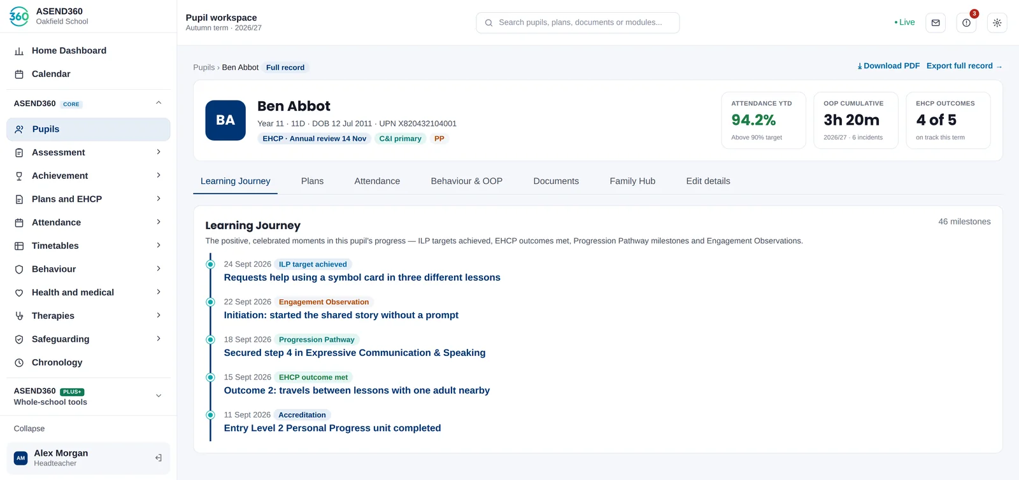Screen dimensions: 1019x480
Task: Click the EHCP Annual review 14 Nov tag
Action: (x=315, y=139)
